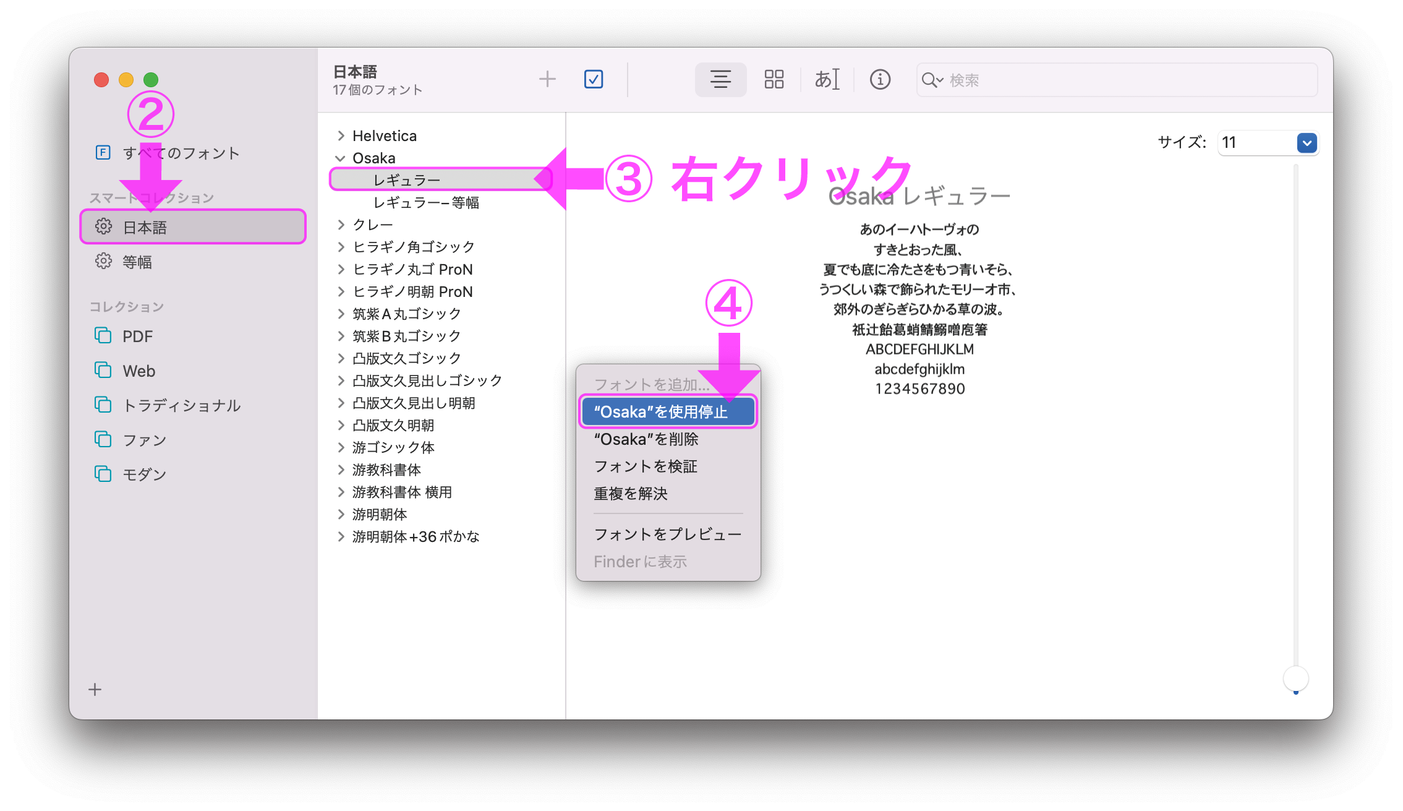Click the search magnifier icon
The image size is (1403, 811).
tap(931, 80)
